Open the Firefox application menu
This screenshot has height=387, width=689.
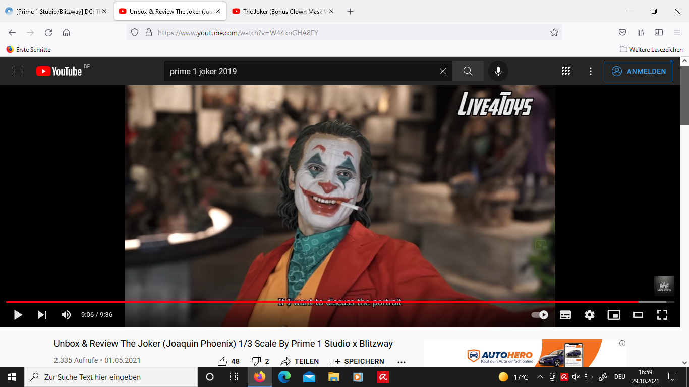pyautogui.click(x=677, y=33)
